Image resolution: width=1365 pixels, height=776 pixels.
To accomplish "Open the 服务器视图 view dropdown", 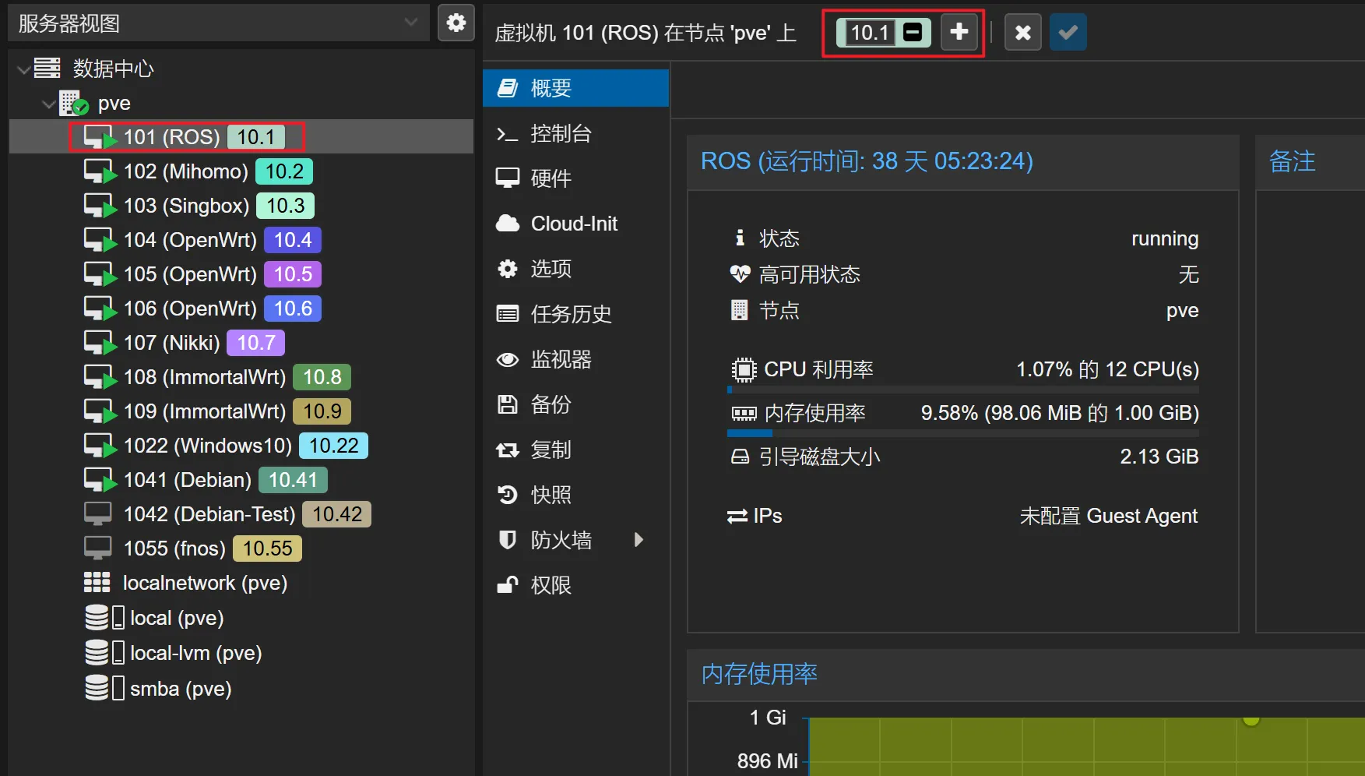I will click(x=411, y=23).
